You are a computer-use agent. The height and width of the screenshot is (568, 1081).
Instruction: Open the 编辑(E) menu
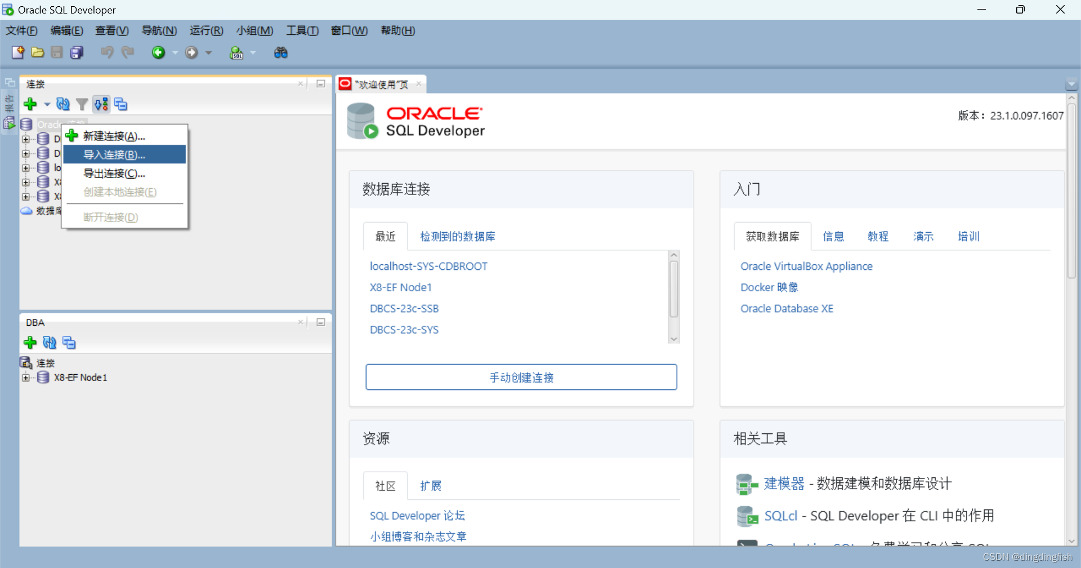[x=66, y=30]
